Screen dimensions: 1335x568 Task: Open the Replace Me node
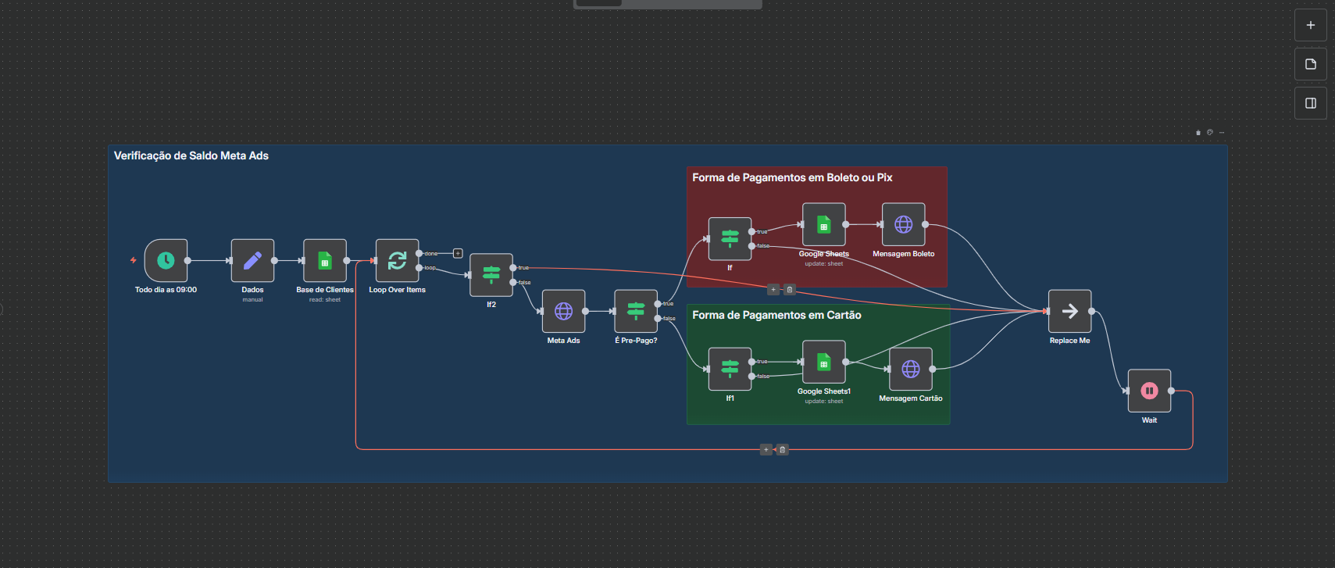click(1069, 311)
